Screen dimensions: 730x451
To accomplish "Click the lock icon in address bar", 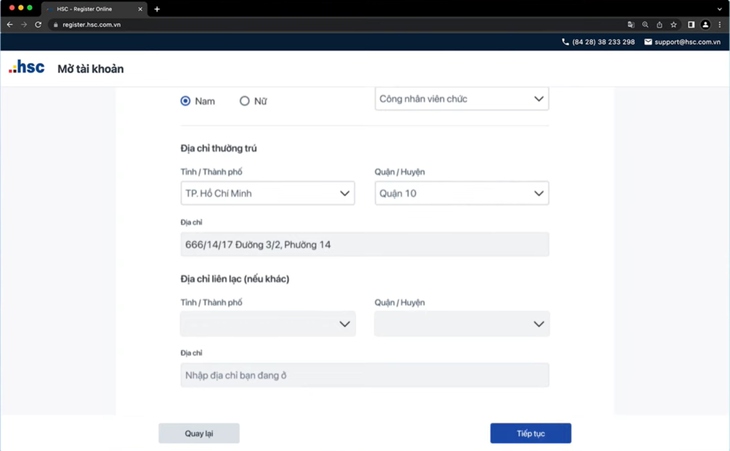I will tap(56, 25).
